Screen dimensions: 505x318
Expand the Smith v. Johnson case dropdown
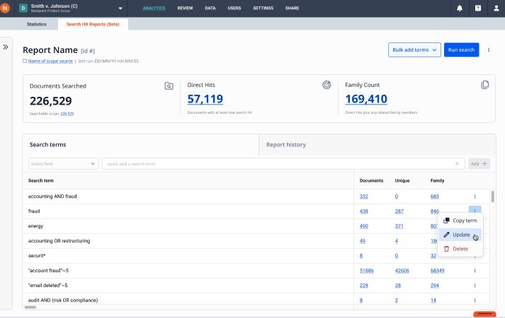tap(120, 8)
